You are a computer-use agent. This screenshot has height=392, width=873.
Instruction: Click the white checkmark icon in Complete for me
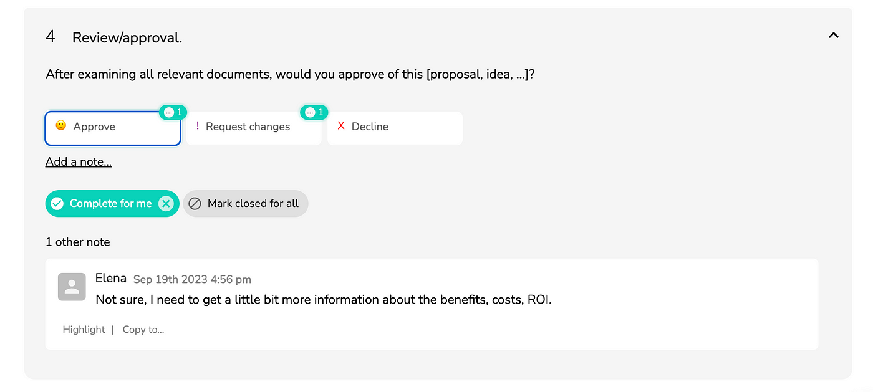point(57,204)
